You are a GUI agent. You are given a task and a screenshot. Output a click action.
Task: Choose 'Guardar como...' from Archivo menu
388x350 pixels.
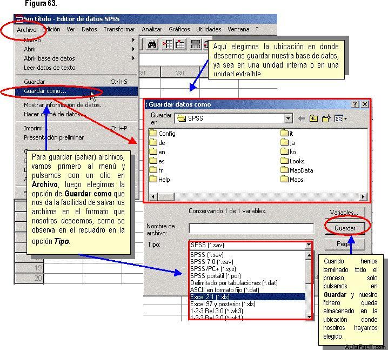pos(76,91)
